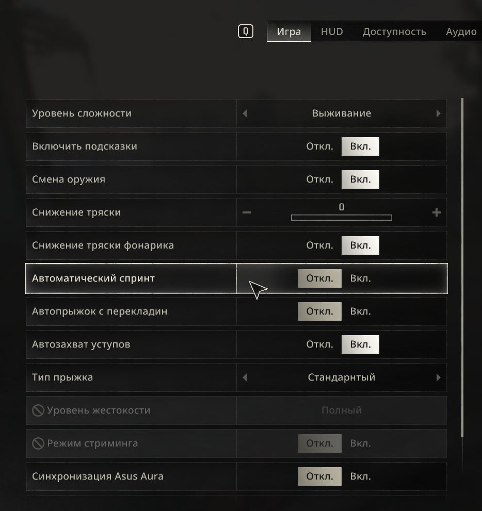Click the disabled Полный value

pyautogui.click(x=342, y=410)
